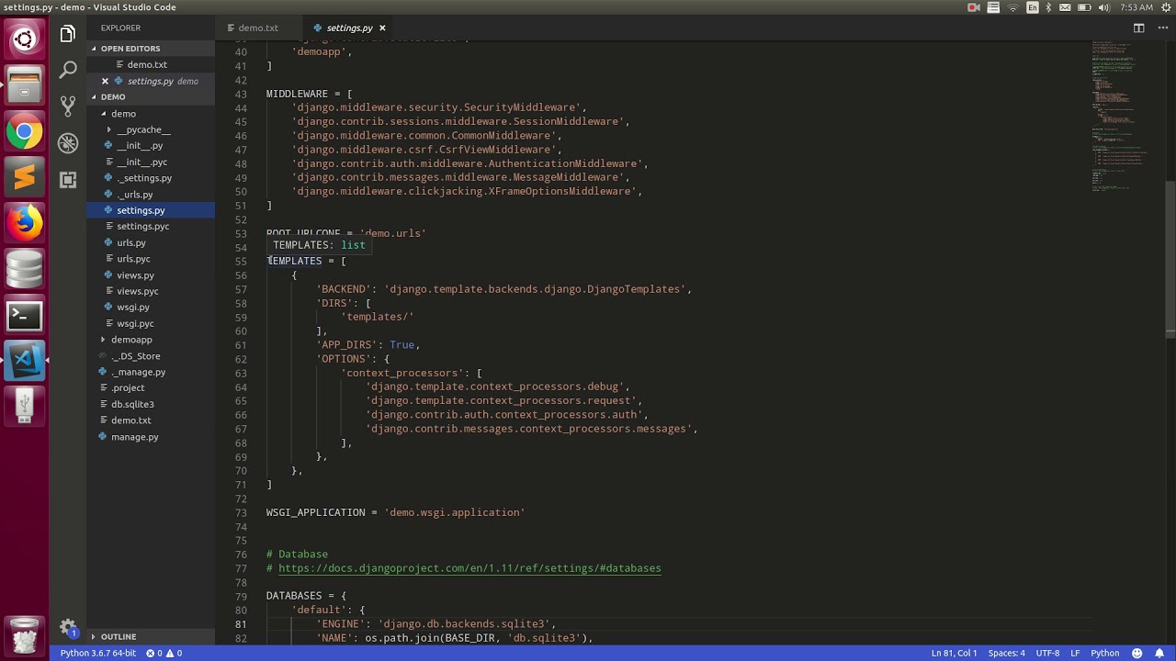Launch Files manager from the dock
This screenshot has width=1176, height=661.
(x=24, y=86)
